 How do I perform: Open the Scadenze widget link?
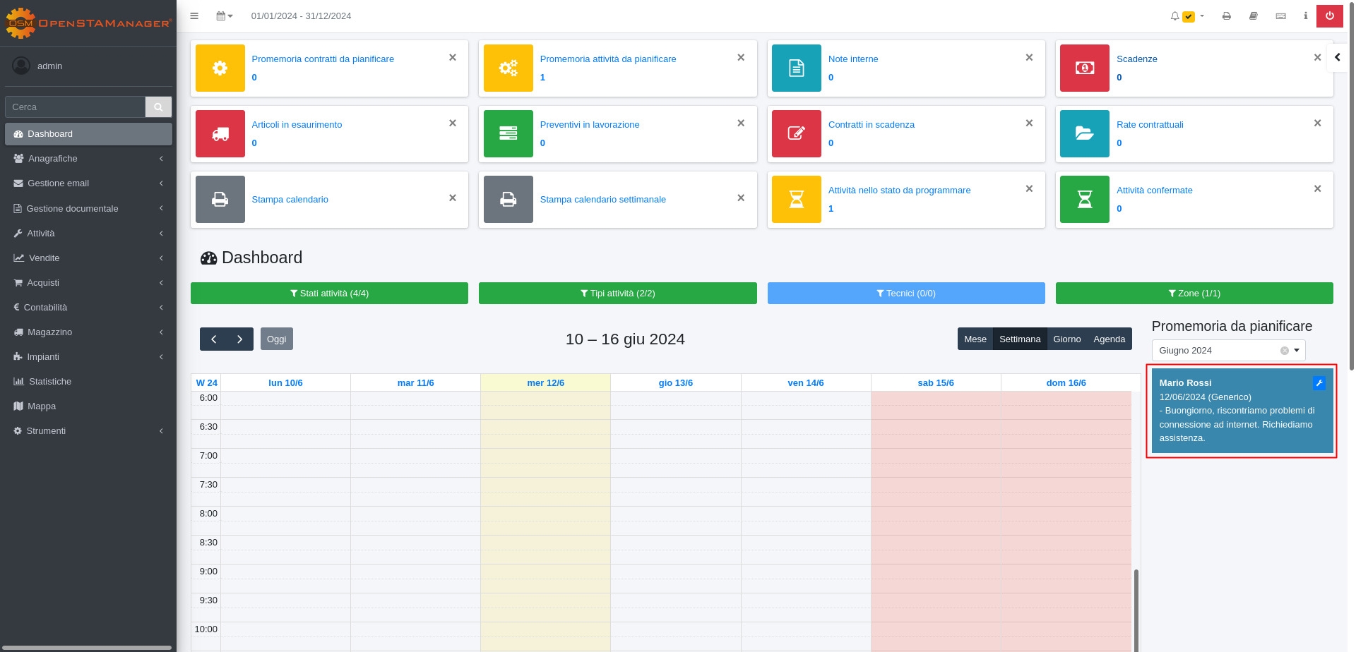(1136, 59)
